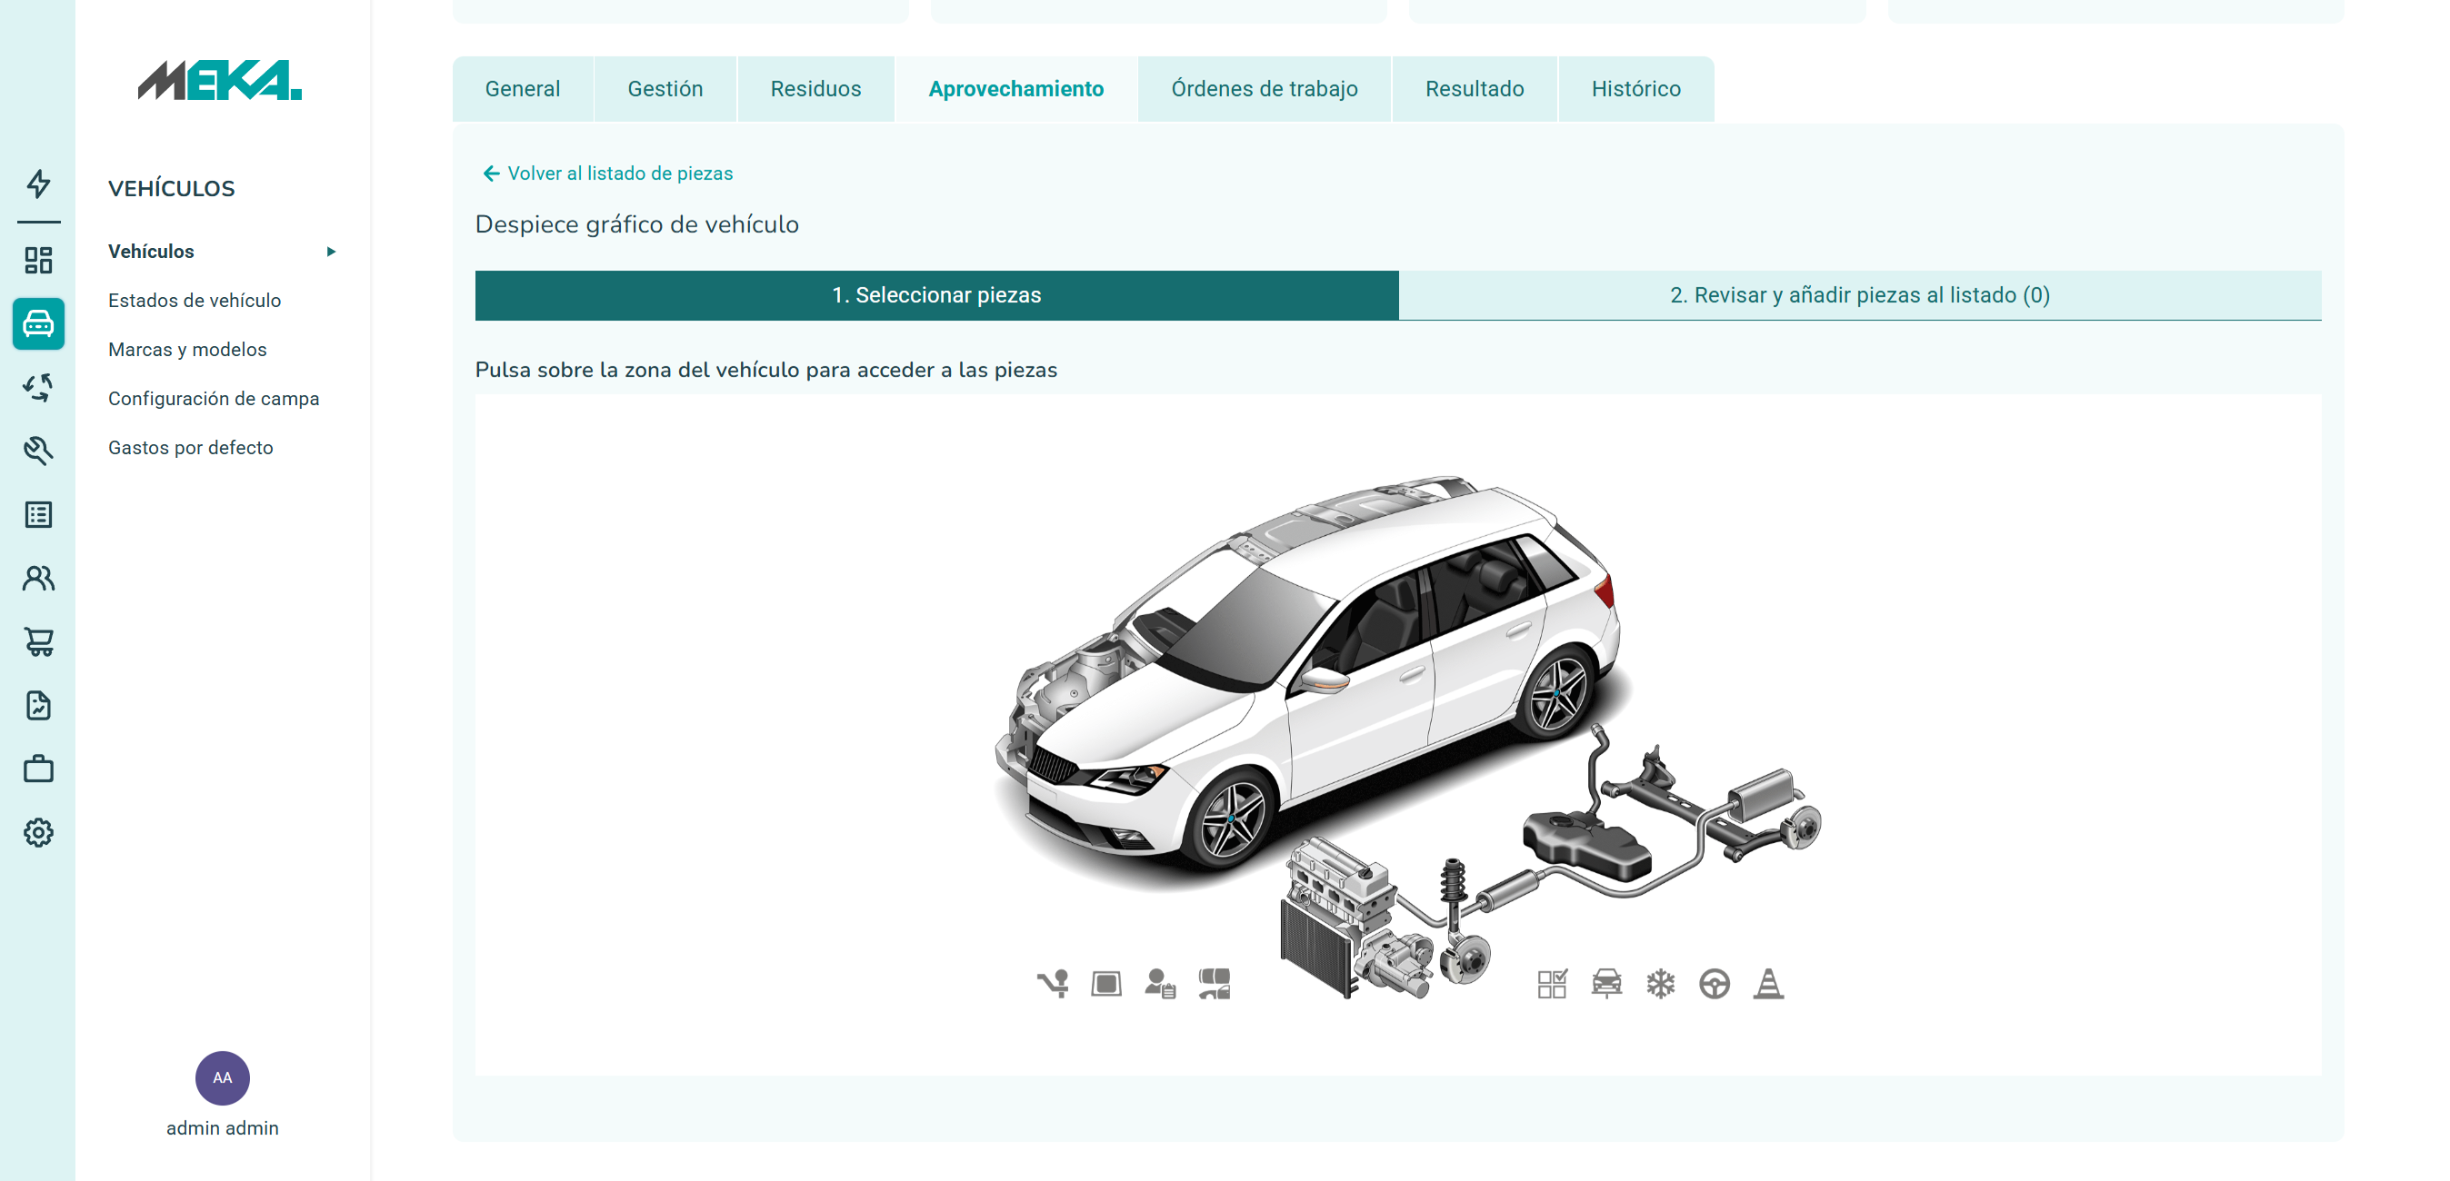Click the admin user avatar
Viewport: 2450px width, 1181px height.
pyautogui.click(x=222, y=1077)
